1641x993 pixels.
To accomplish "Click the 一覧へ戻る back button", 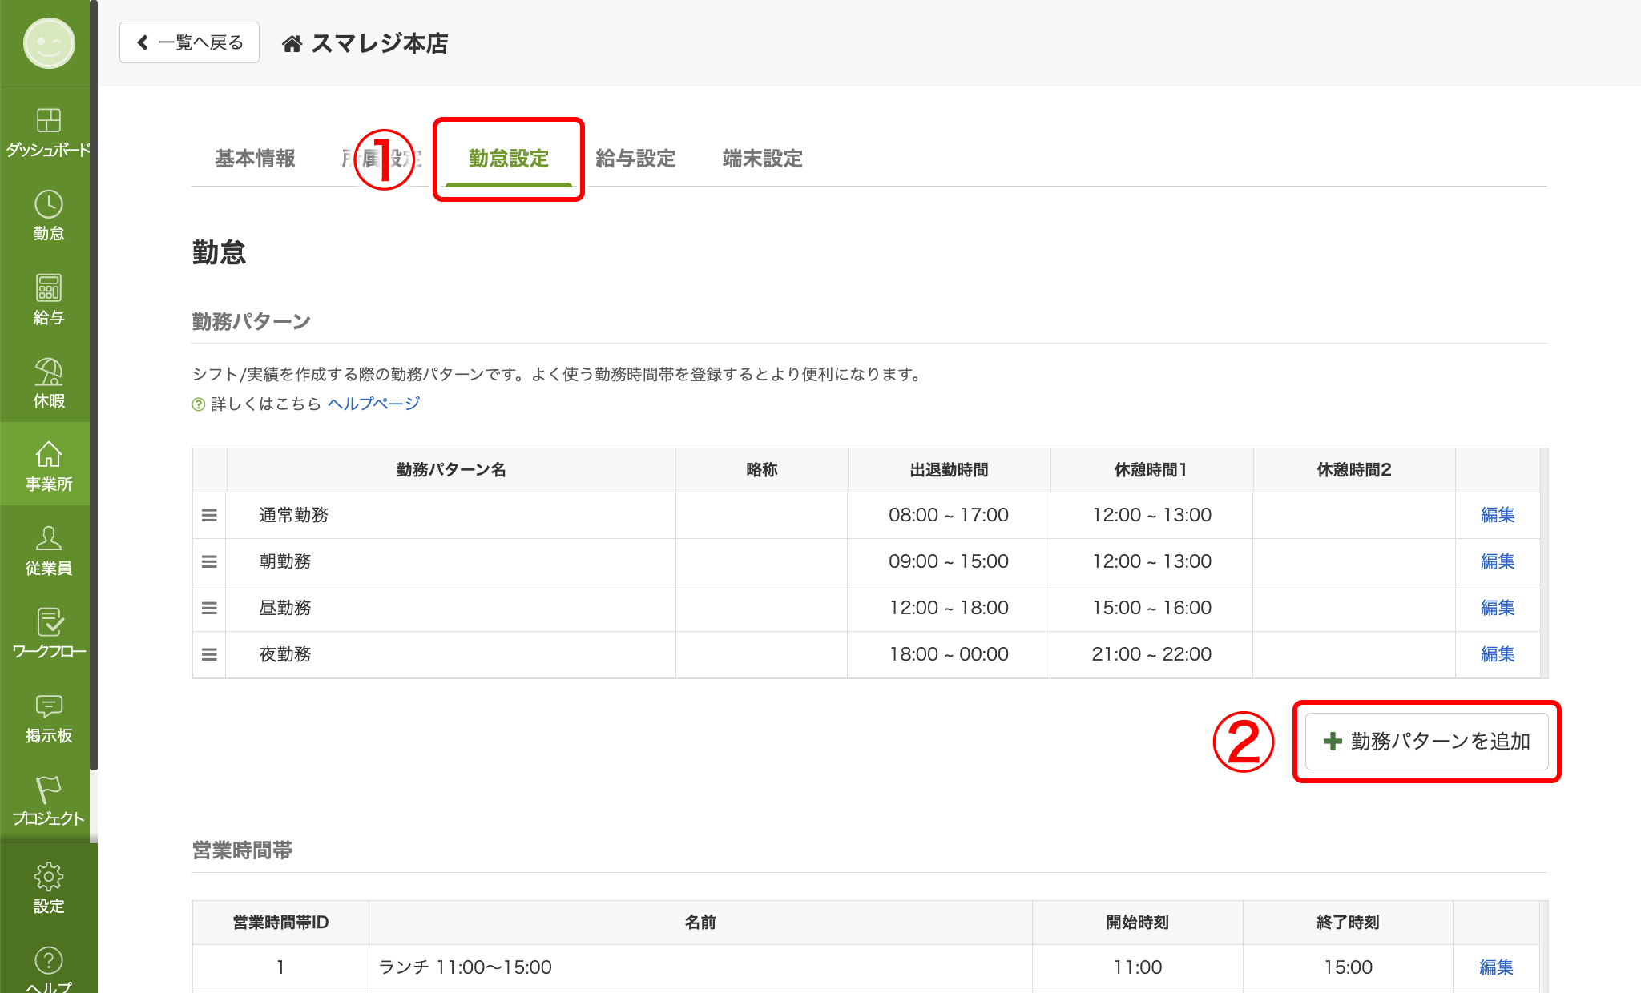I will click(x=190, y=42).
